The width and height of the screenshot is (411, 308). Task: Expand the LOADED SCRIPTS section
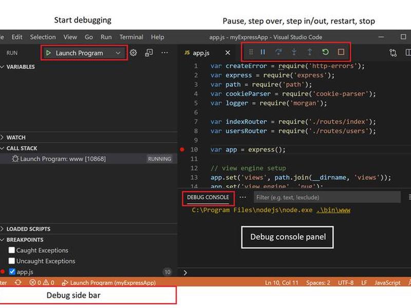(x=3, y=229)
